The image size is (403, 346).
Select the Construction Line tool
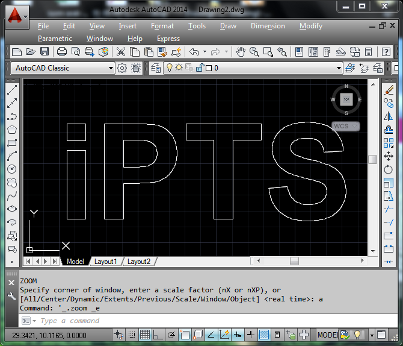click(x=12, y=103)
